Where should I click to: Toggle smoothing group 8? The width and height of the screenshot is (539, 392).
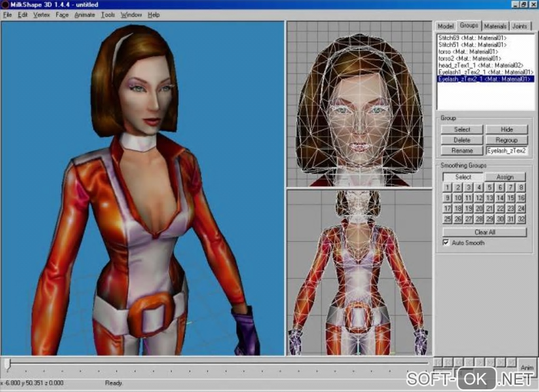click(x=521, y=188)
